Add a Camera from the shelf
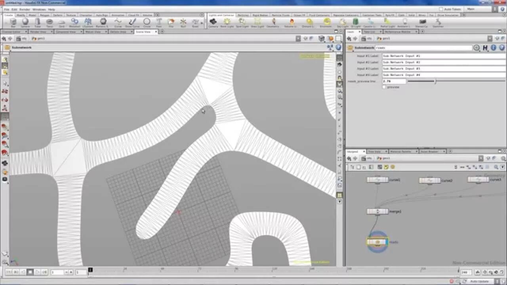This screenshot has height=285, width=507. coord(213,23)
